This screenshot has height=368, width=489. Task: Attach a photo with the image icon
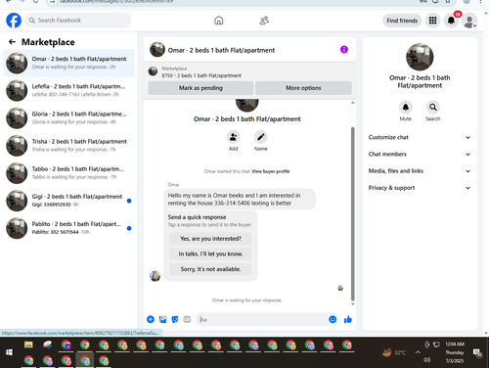tap(162, 319)
